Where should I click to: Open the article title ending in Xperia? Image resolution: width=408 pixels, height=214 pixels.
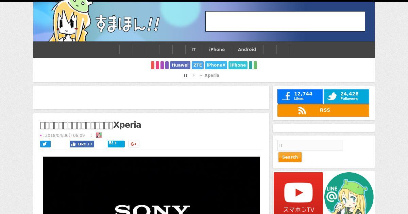click(91, 125)
